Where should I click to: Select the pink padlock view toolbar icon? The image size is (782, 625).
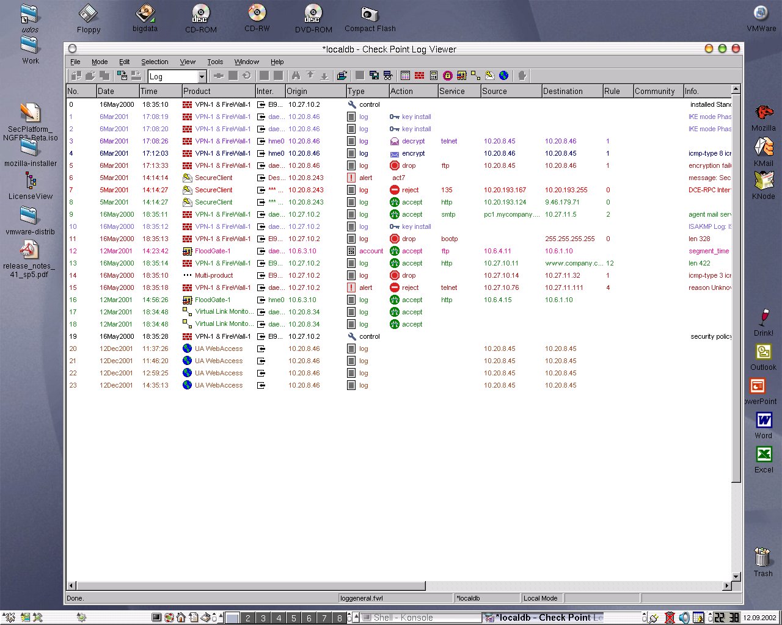coord(448,76)
